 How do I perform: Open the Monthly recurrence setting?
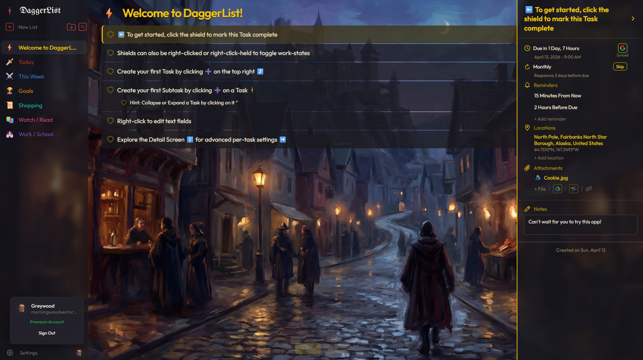[x=542, y=67]
